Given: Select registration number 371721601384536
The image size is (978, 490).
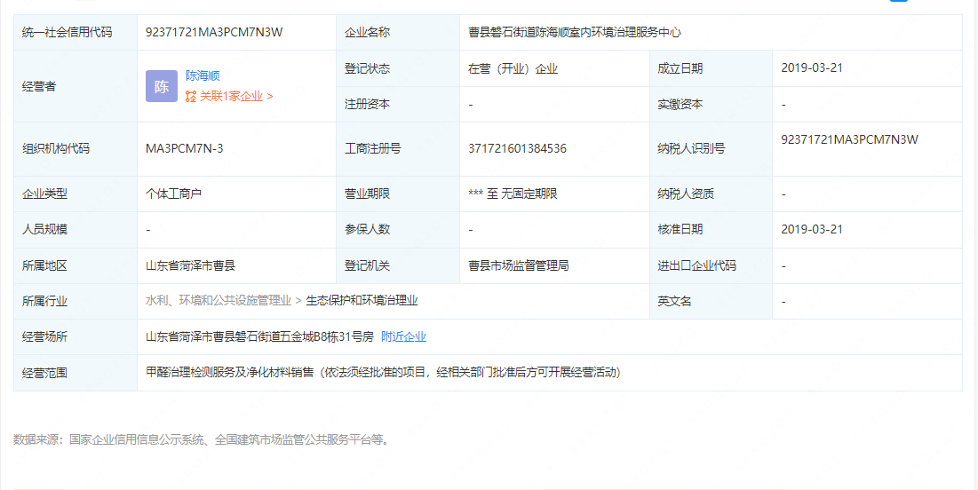Looking at the screenshot, I should click(x=517, y=148).
